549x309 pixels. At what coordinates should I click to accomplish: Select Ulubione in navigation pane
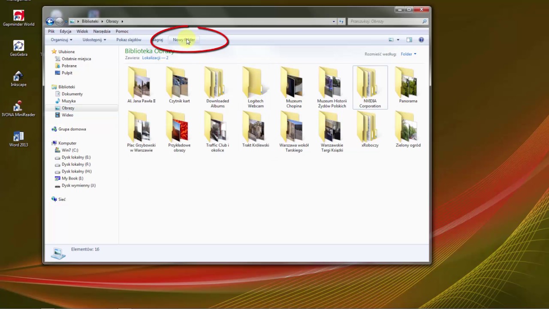[x=66, y=51]
